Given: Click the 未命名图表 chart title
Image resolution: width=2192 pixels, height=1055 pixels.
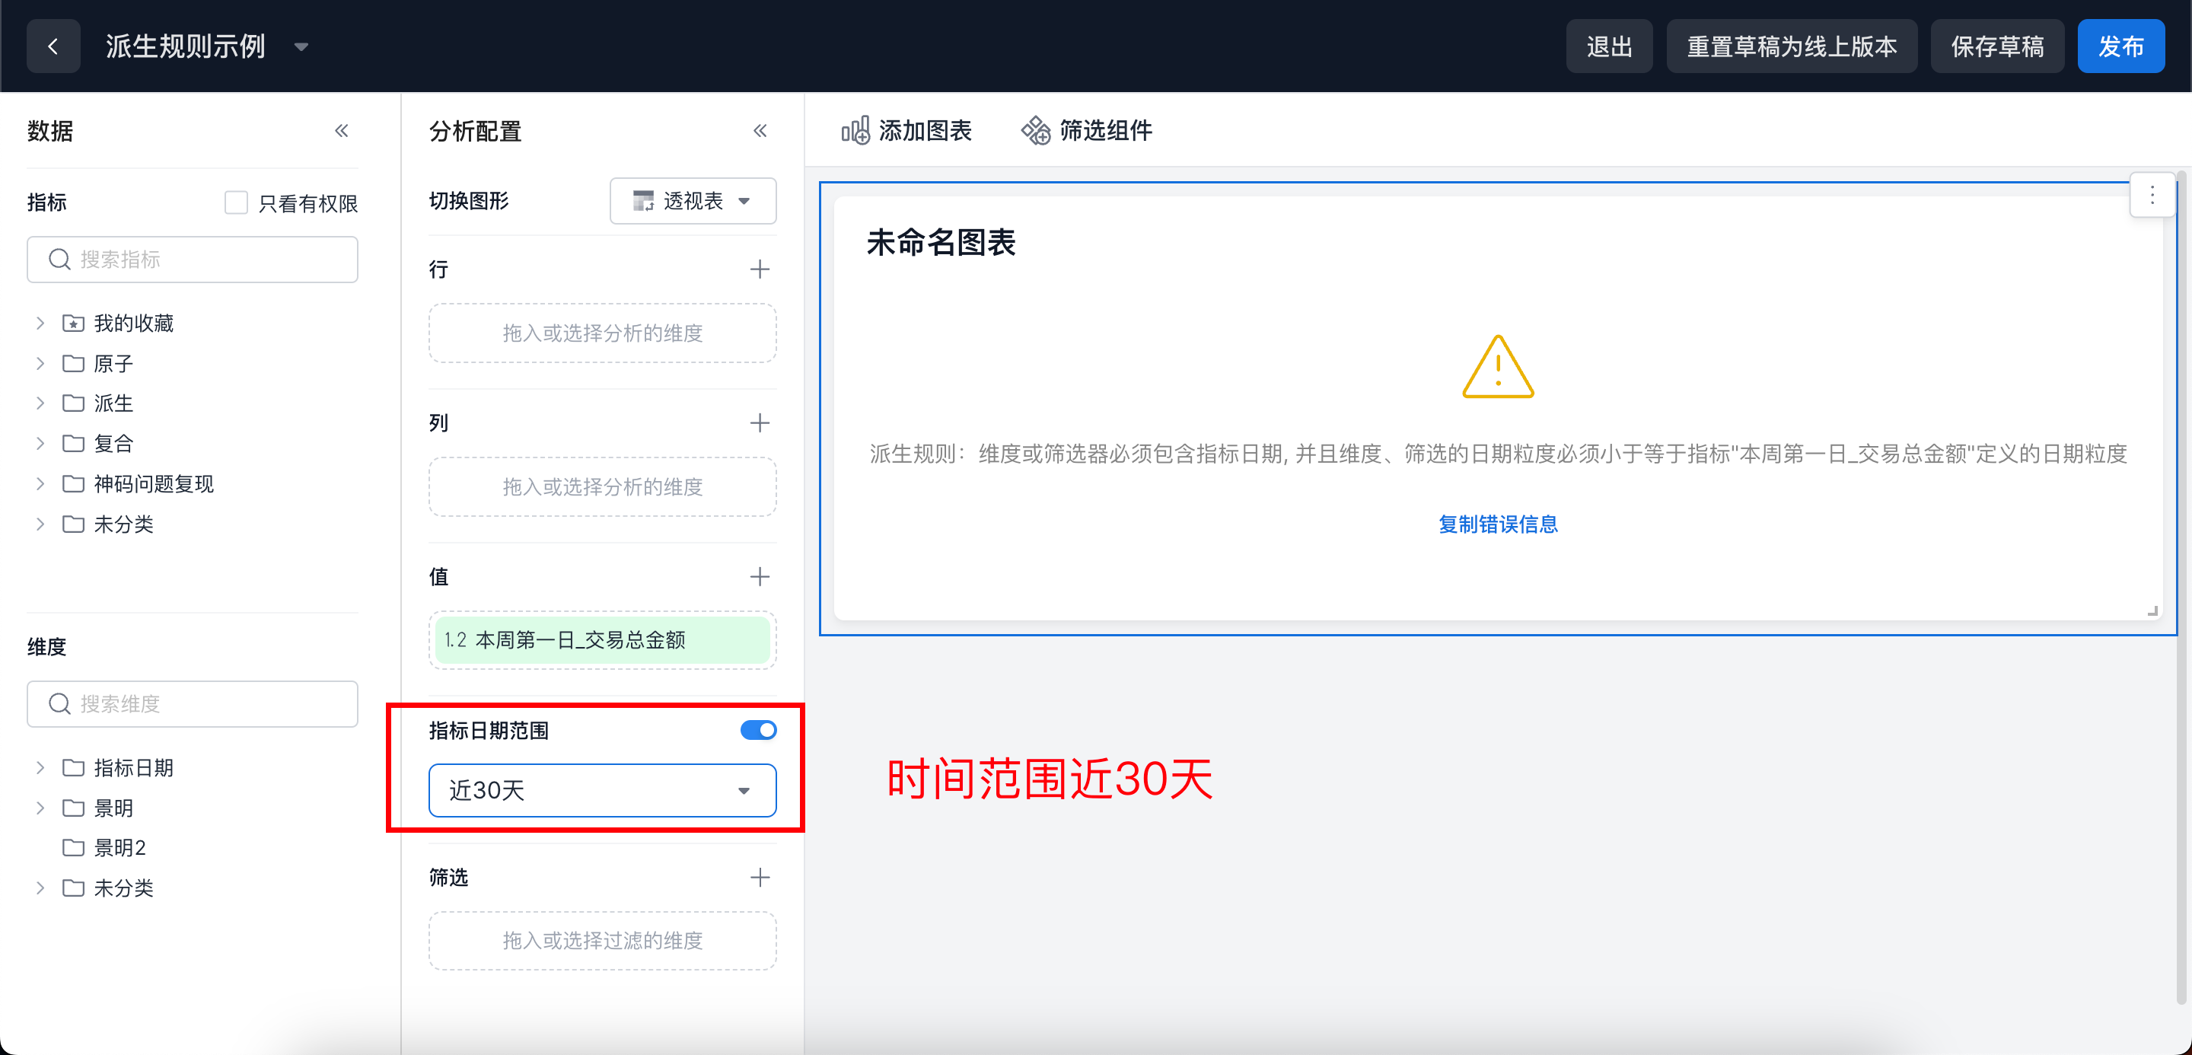Looking at the screenshot, I should [x=941, y=243].
